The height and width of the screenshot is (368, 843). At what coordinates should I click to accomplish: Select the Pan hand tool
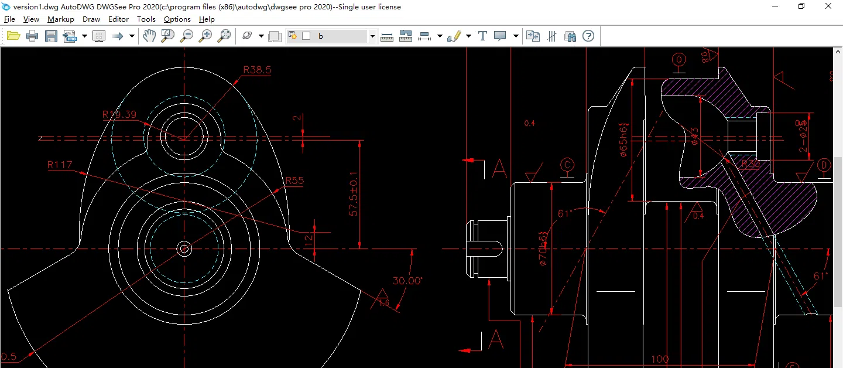click(x=149, y=36)
